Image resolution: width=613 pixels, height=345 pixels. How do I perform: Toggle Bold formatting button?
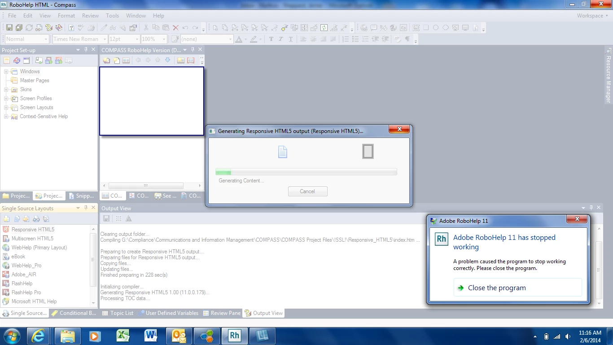[271, 39]
